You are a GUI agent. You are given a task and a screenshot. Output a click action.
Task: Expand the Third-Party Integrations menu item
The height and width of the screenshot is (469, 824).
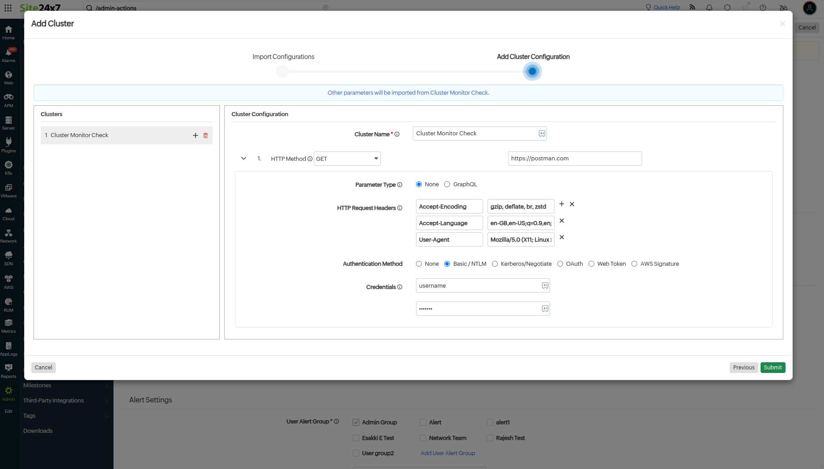click(53, 400)
